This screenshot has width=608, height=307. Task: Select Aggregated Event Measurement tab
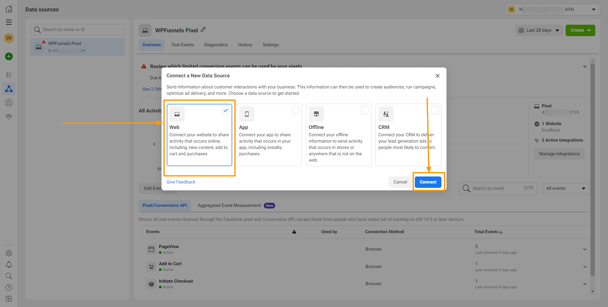click(236, 206)
